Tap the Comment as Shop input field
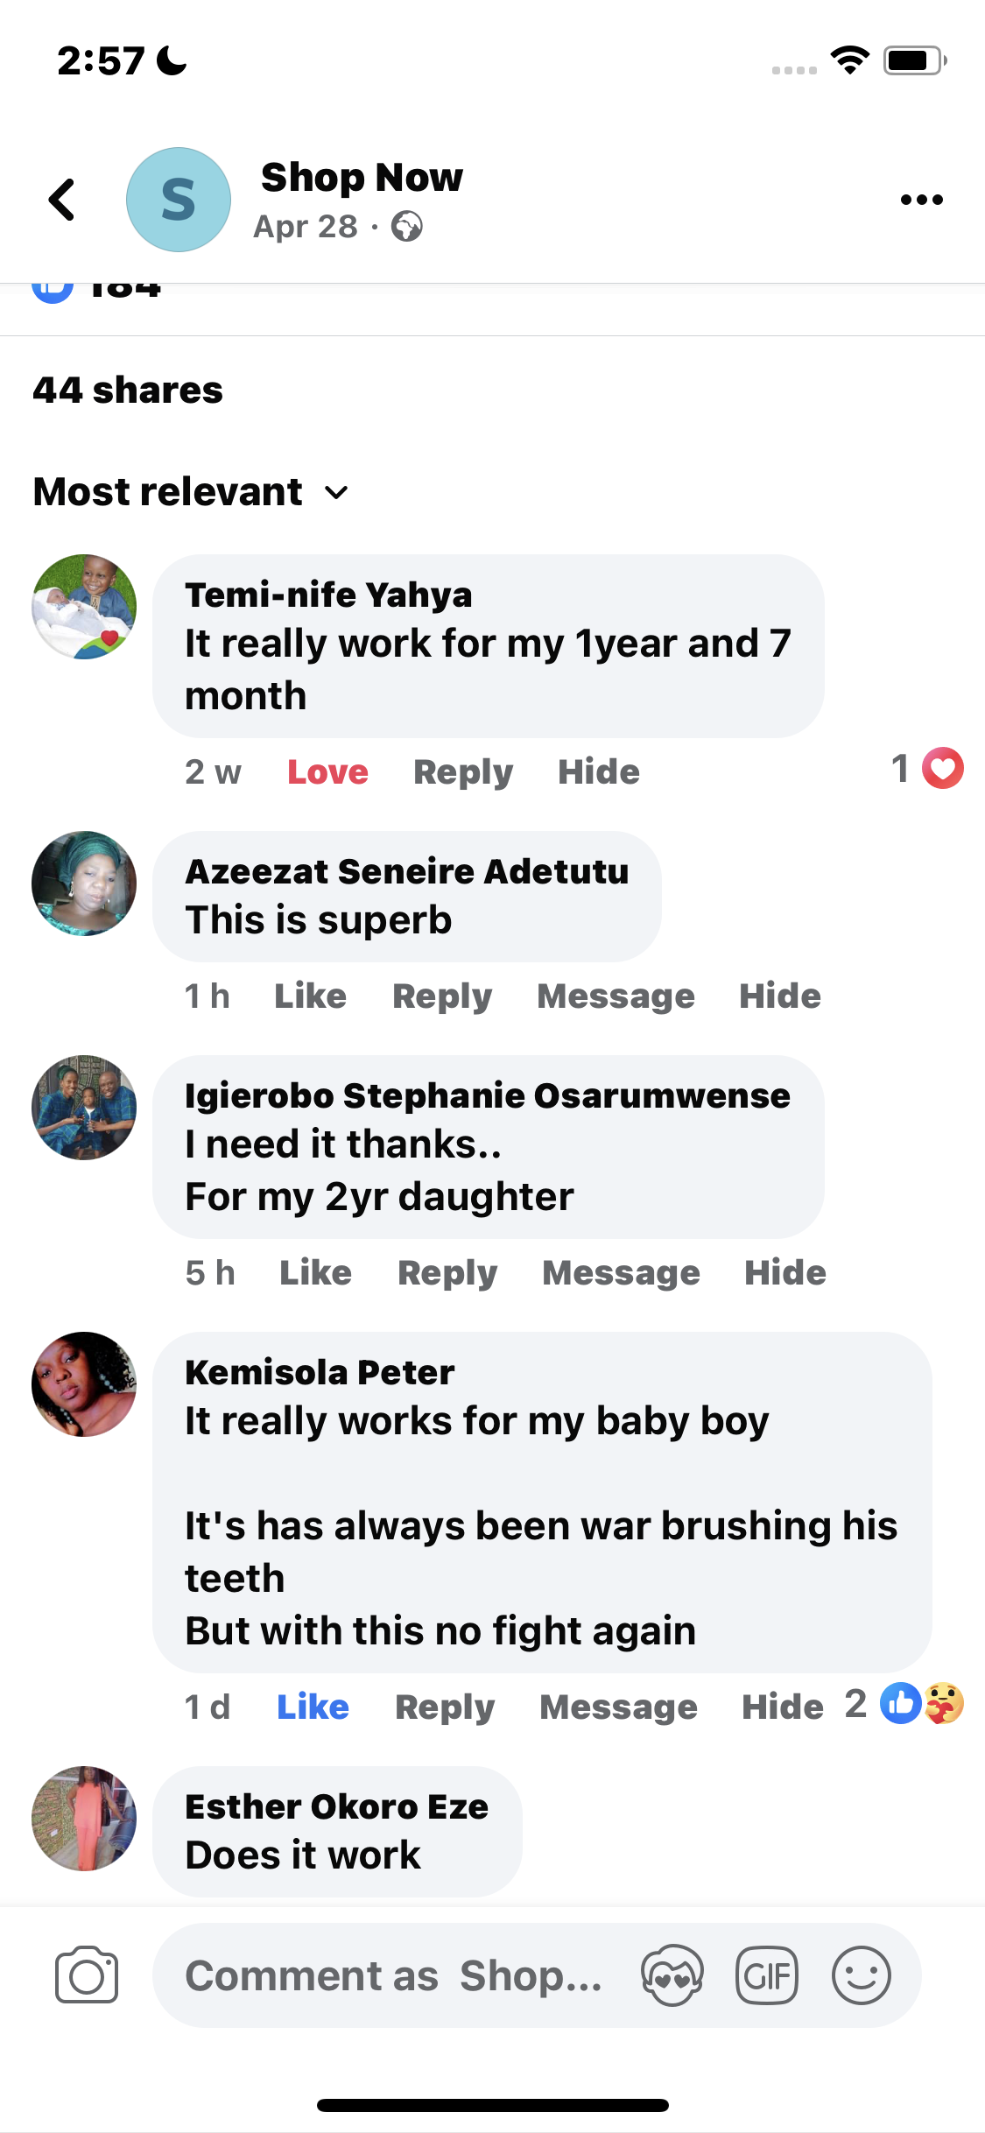Screen dimensions: 985x2133 [x=394, y=1975]
